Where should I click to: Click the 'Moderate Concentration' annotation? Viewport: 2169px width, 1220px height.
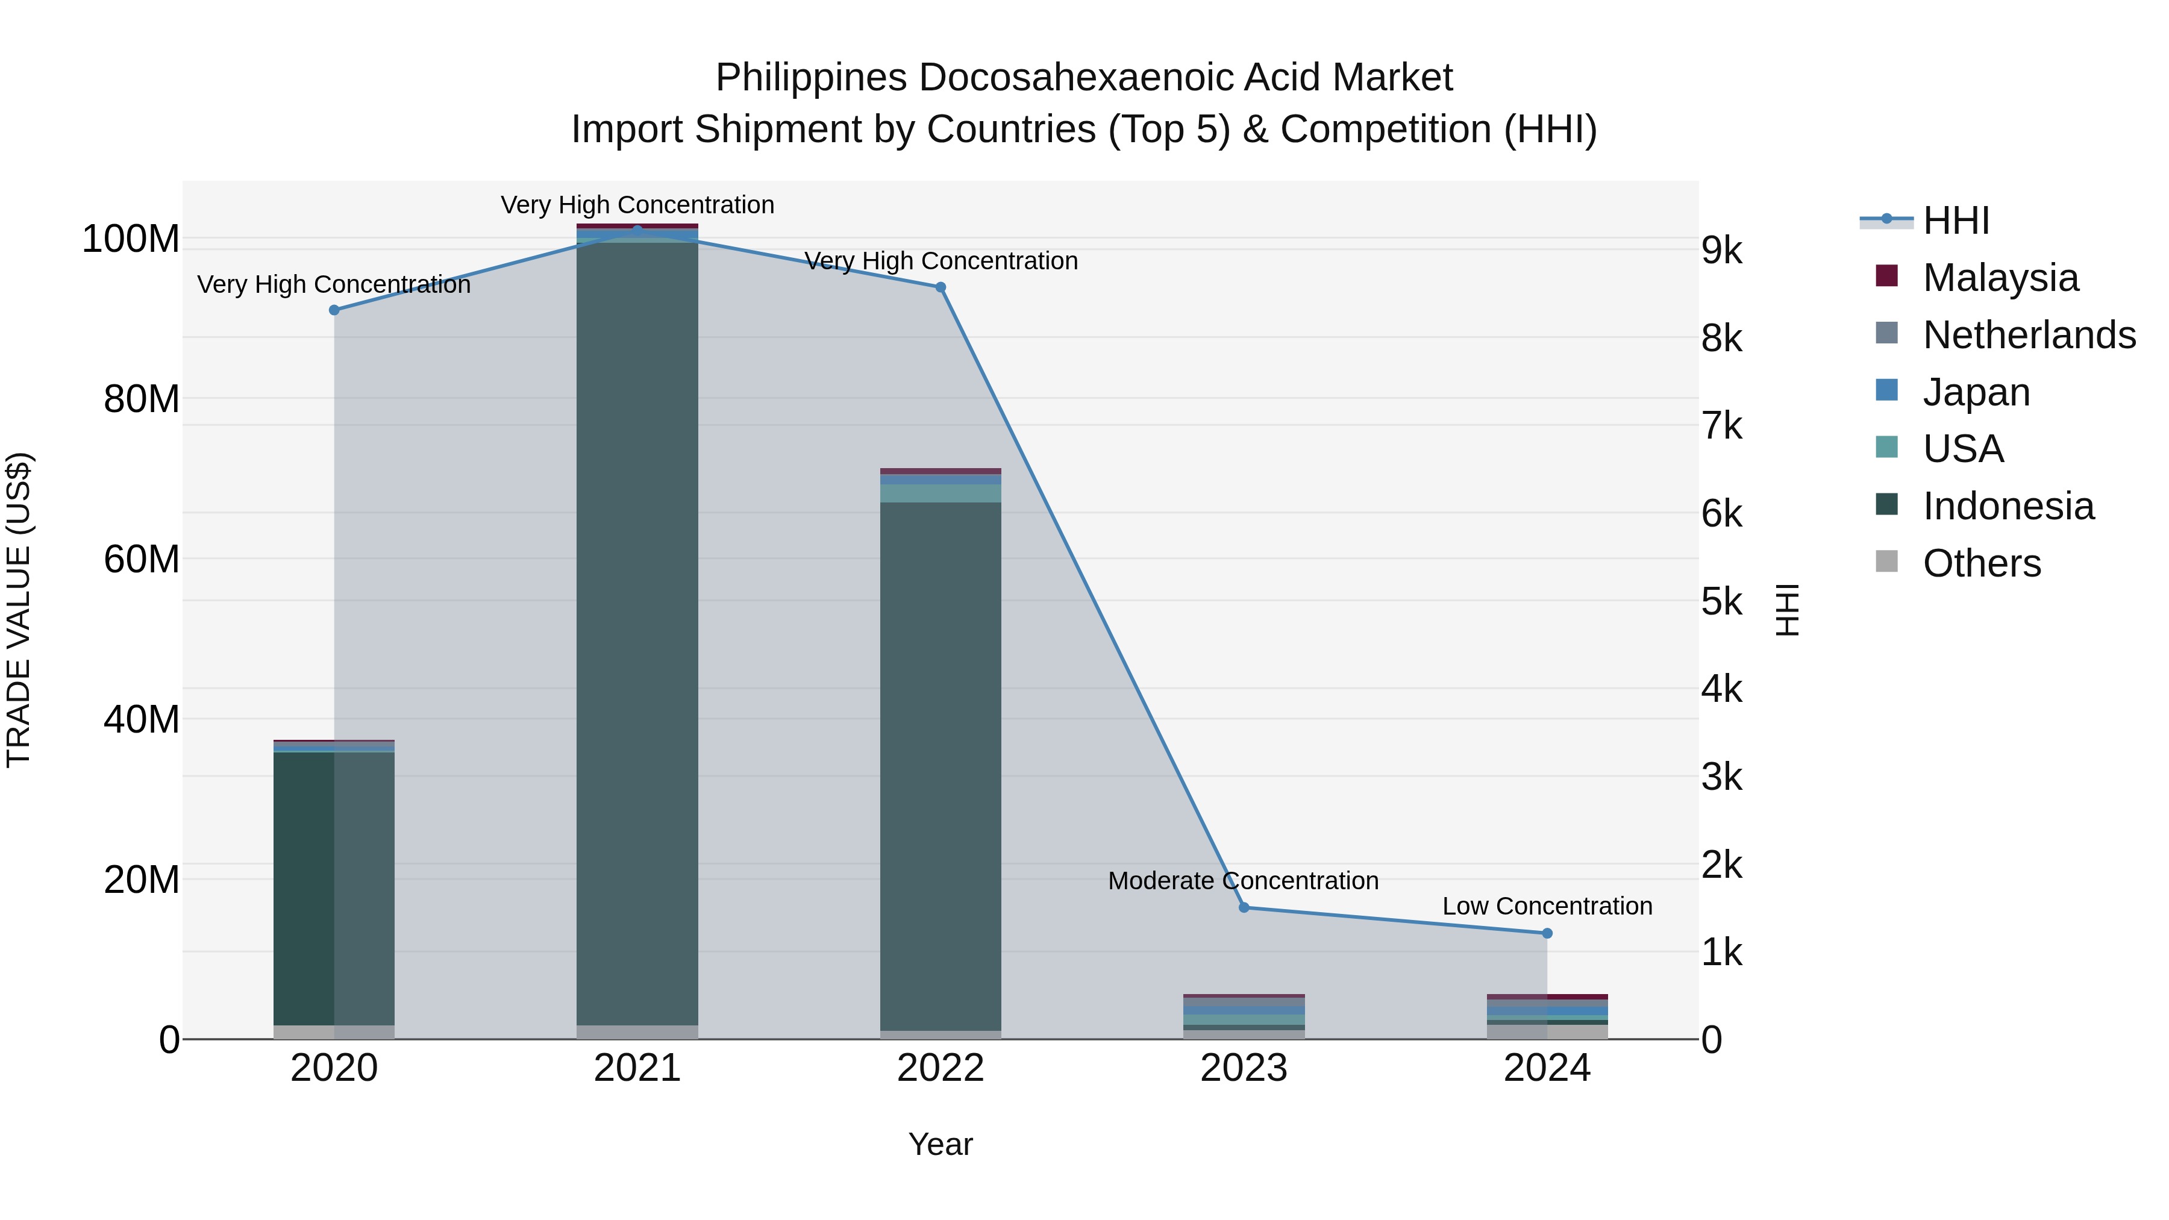click(1244, 881)
